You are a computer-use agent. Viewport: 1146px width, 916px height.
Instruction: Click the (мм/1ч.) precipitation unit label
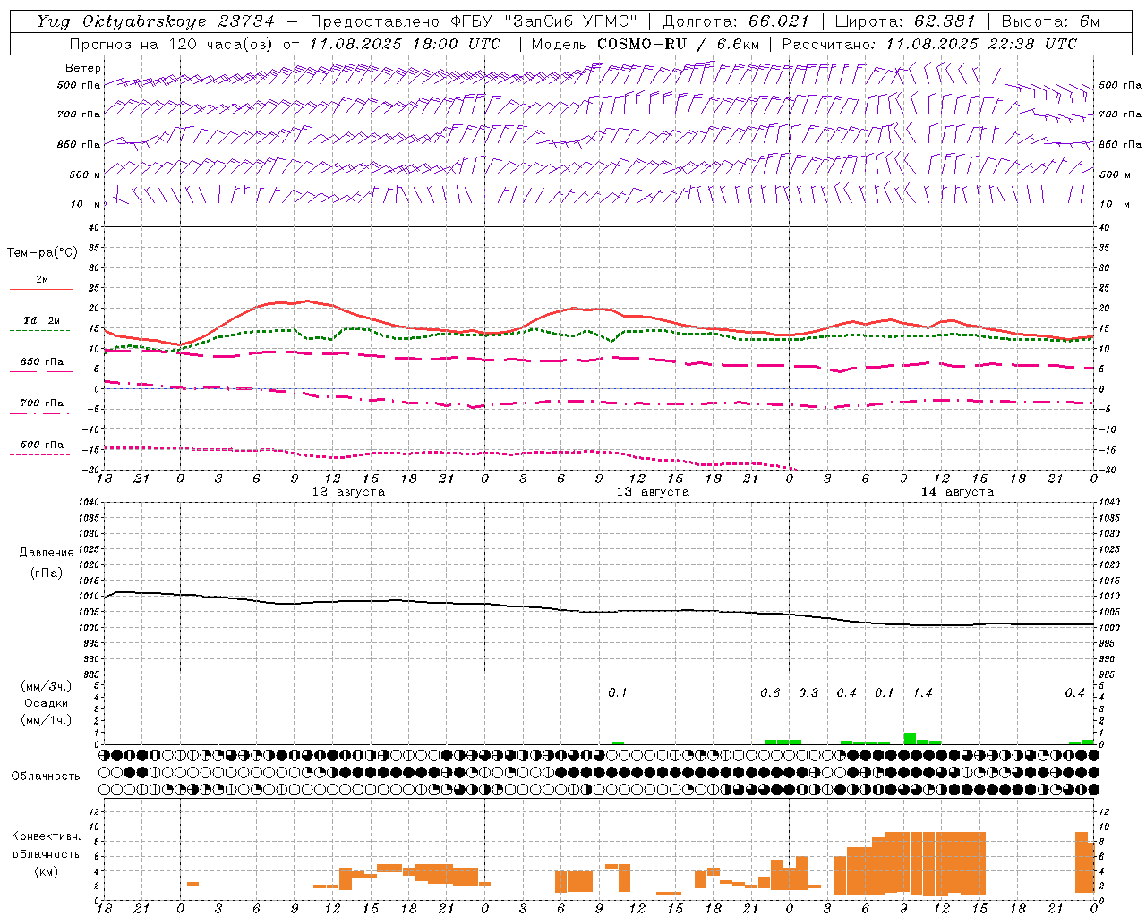(x=47, y=720)
